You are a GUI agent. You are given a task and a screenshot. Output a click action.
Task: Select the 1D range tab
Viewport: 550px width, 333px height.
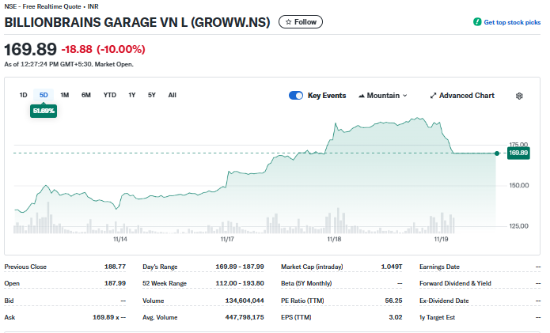23,95
